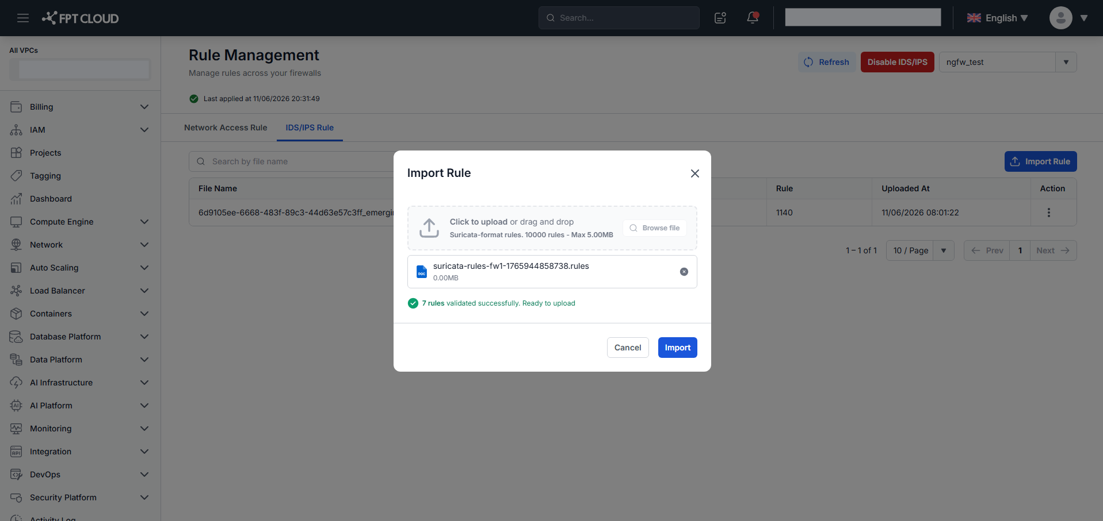Click the upload drag and drop area
This screenshot has width=1103, height=521.
[x=552, y=228]
